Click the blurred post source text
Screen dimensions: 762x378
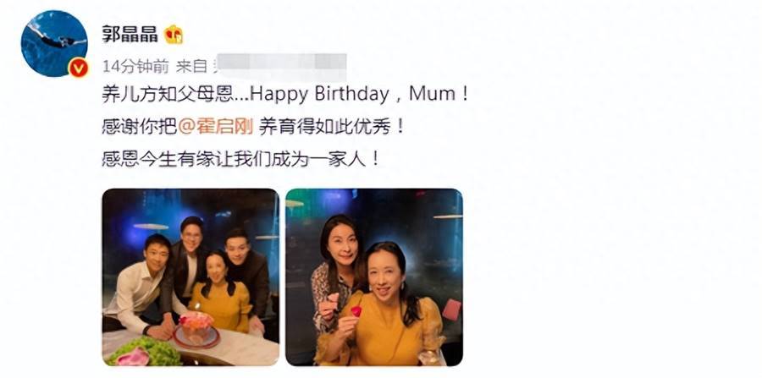pos(281,67)
